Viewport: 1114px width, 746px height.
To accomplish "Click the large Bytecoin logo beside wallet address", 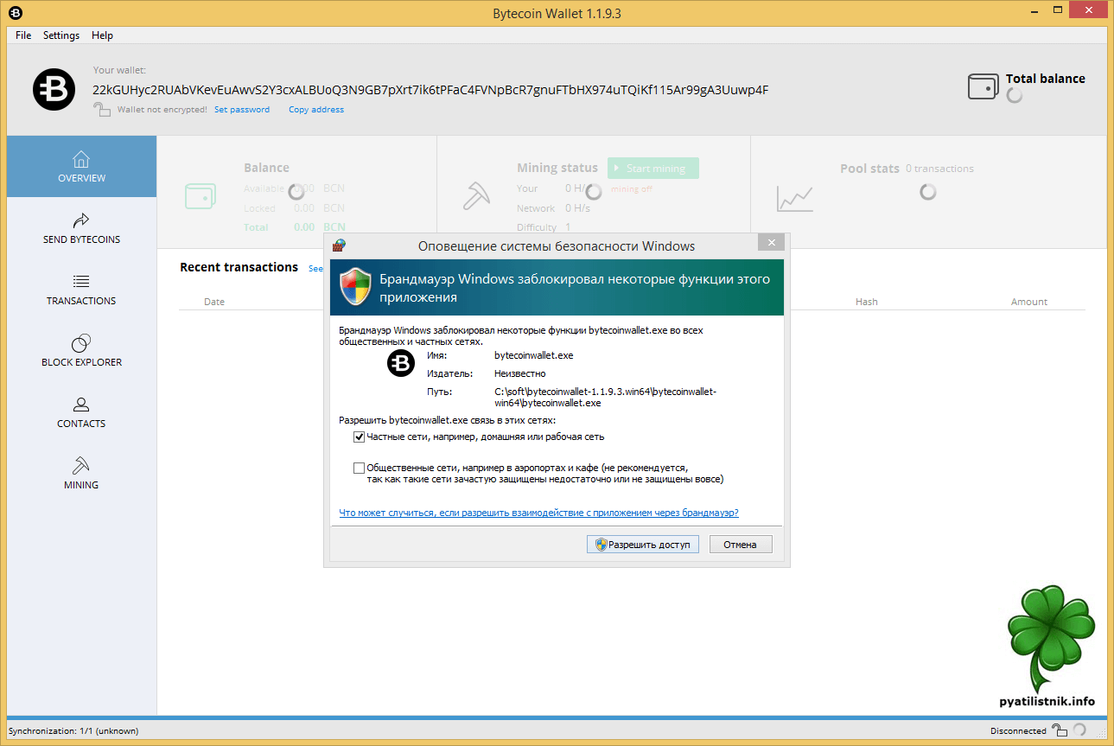I will coord(54,89).
